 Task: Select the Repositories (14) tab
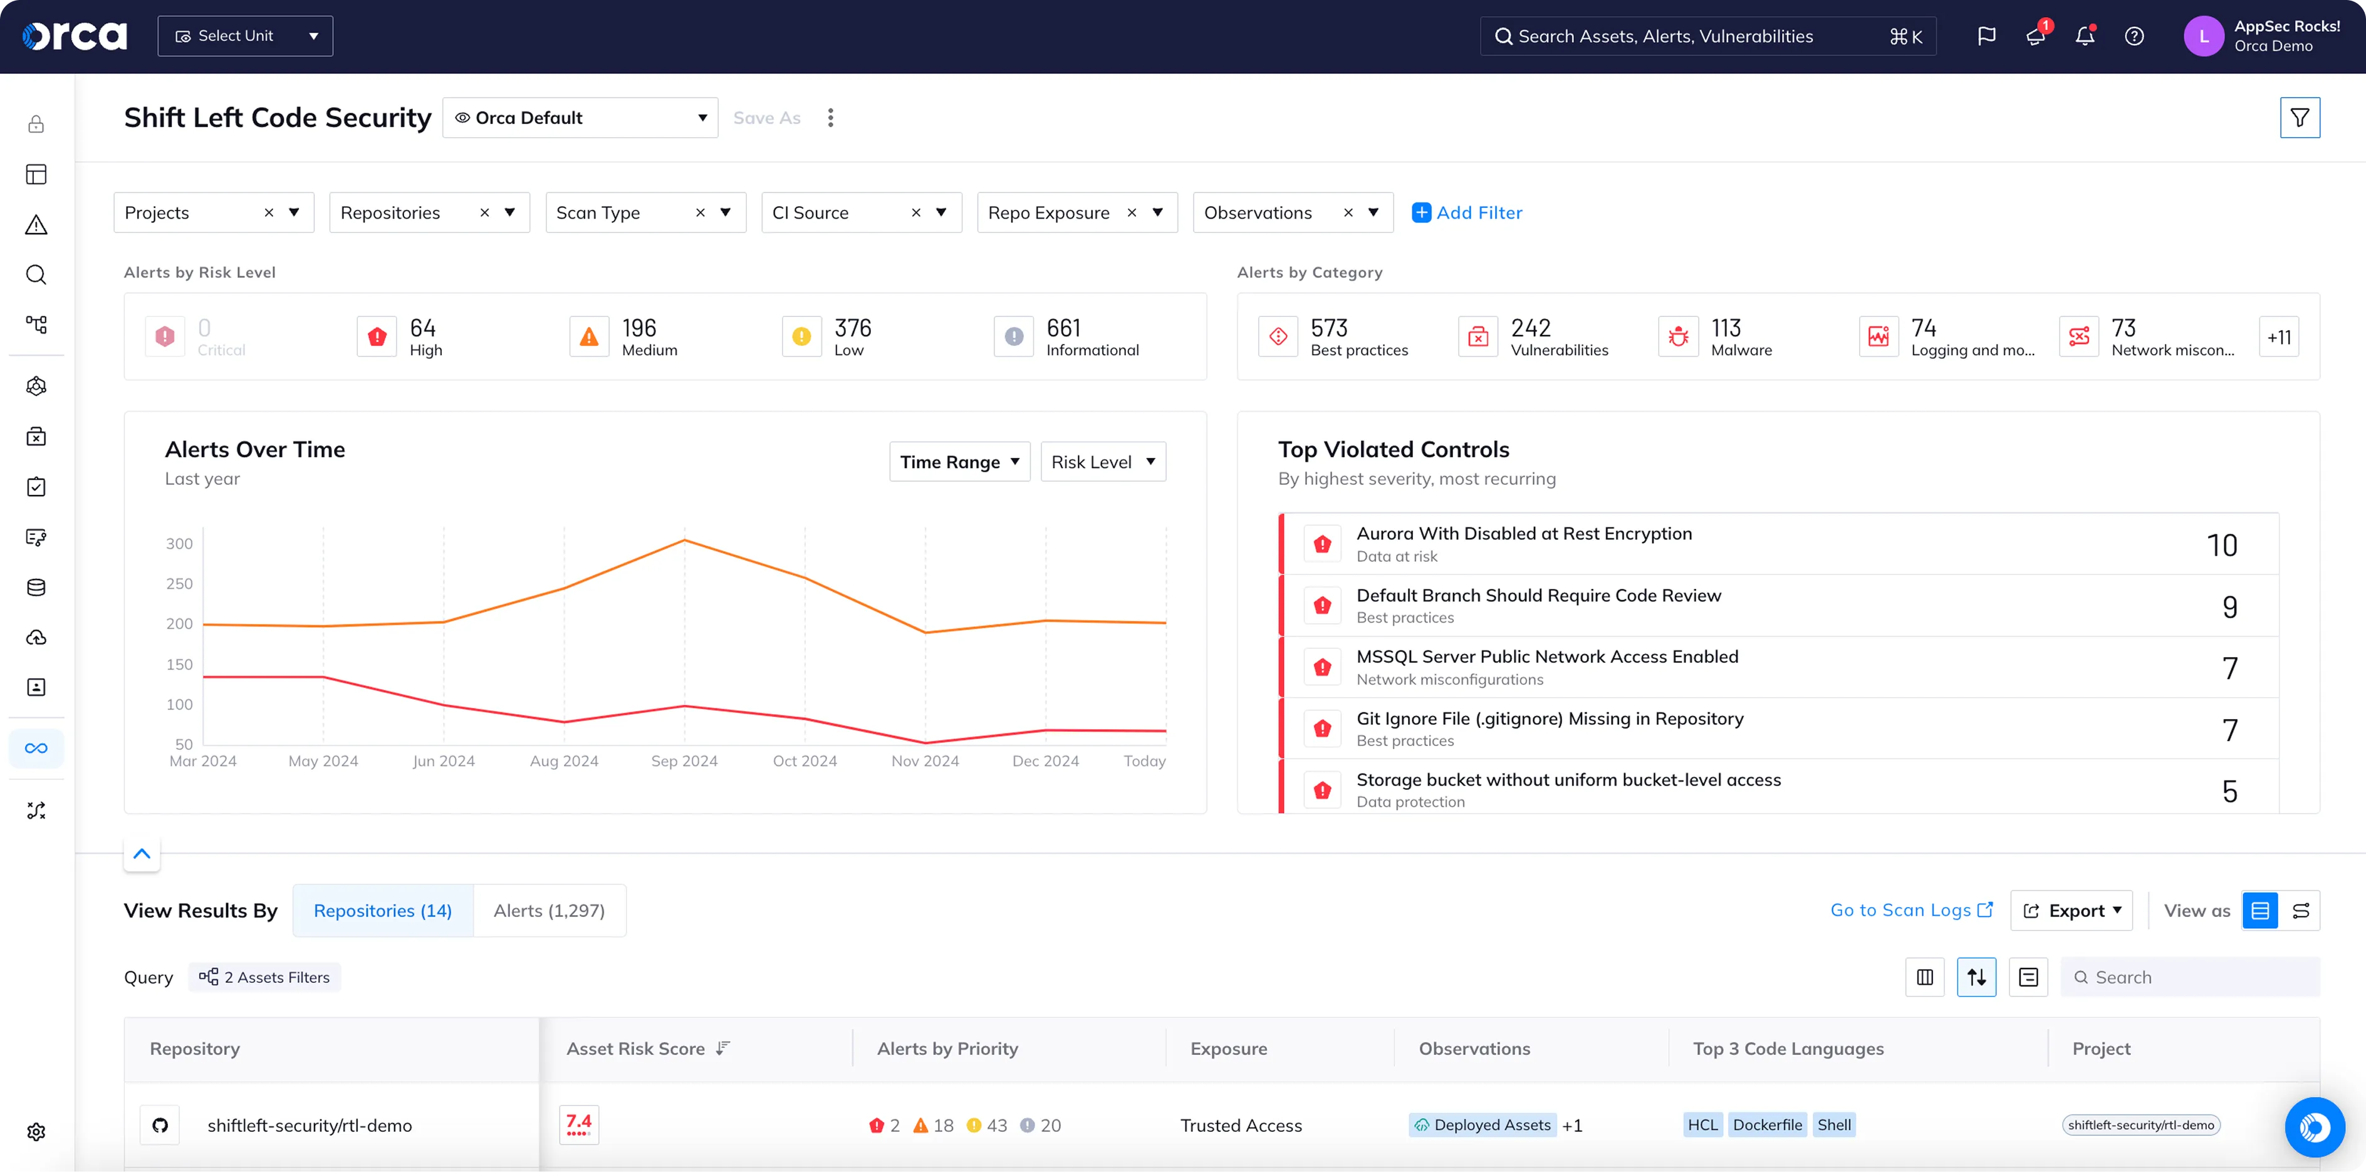382,910
